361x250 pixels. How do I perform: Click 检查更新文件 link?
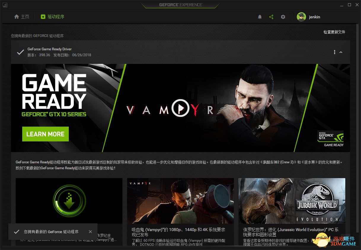pyautogui.click(x=334, y=32)
